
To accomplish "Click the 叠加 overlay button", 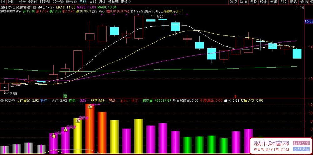I will [x=243, y=2].
